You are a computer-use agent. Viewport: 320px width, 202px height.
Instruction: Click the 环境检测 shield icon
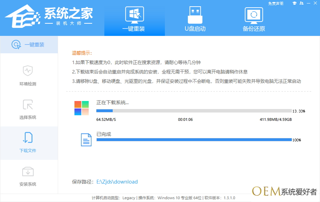click(x=27, y=71)
